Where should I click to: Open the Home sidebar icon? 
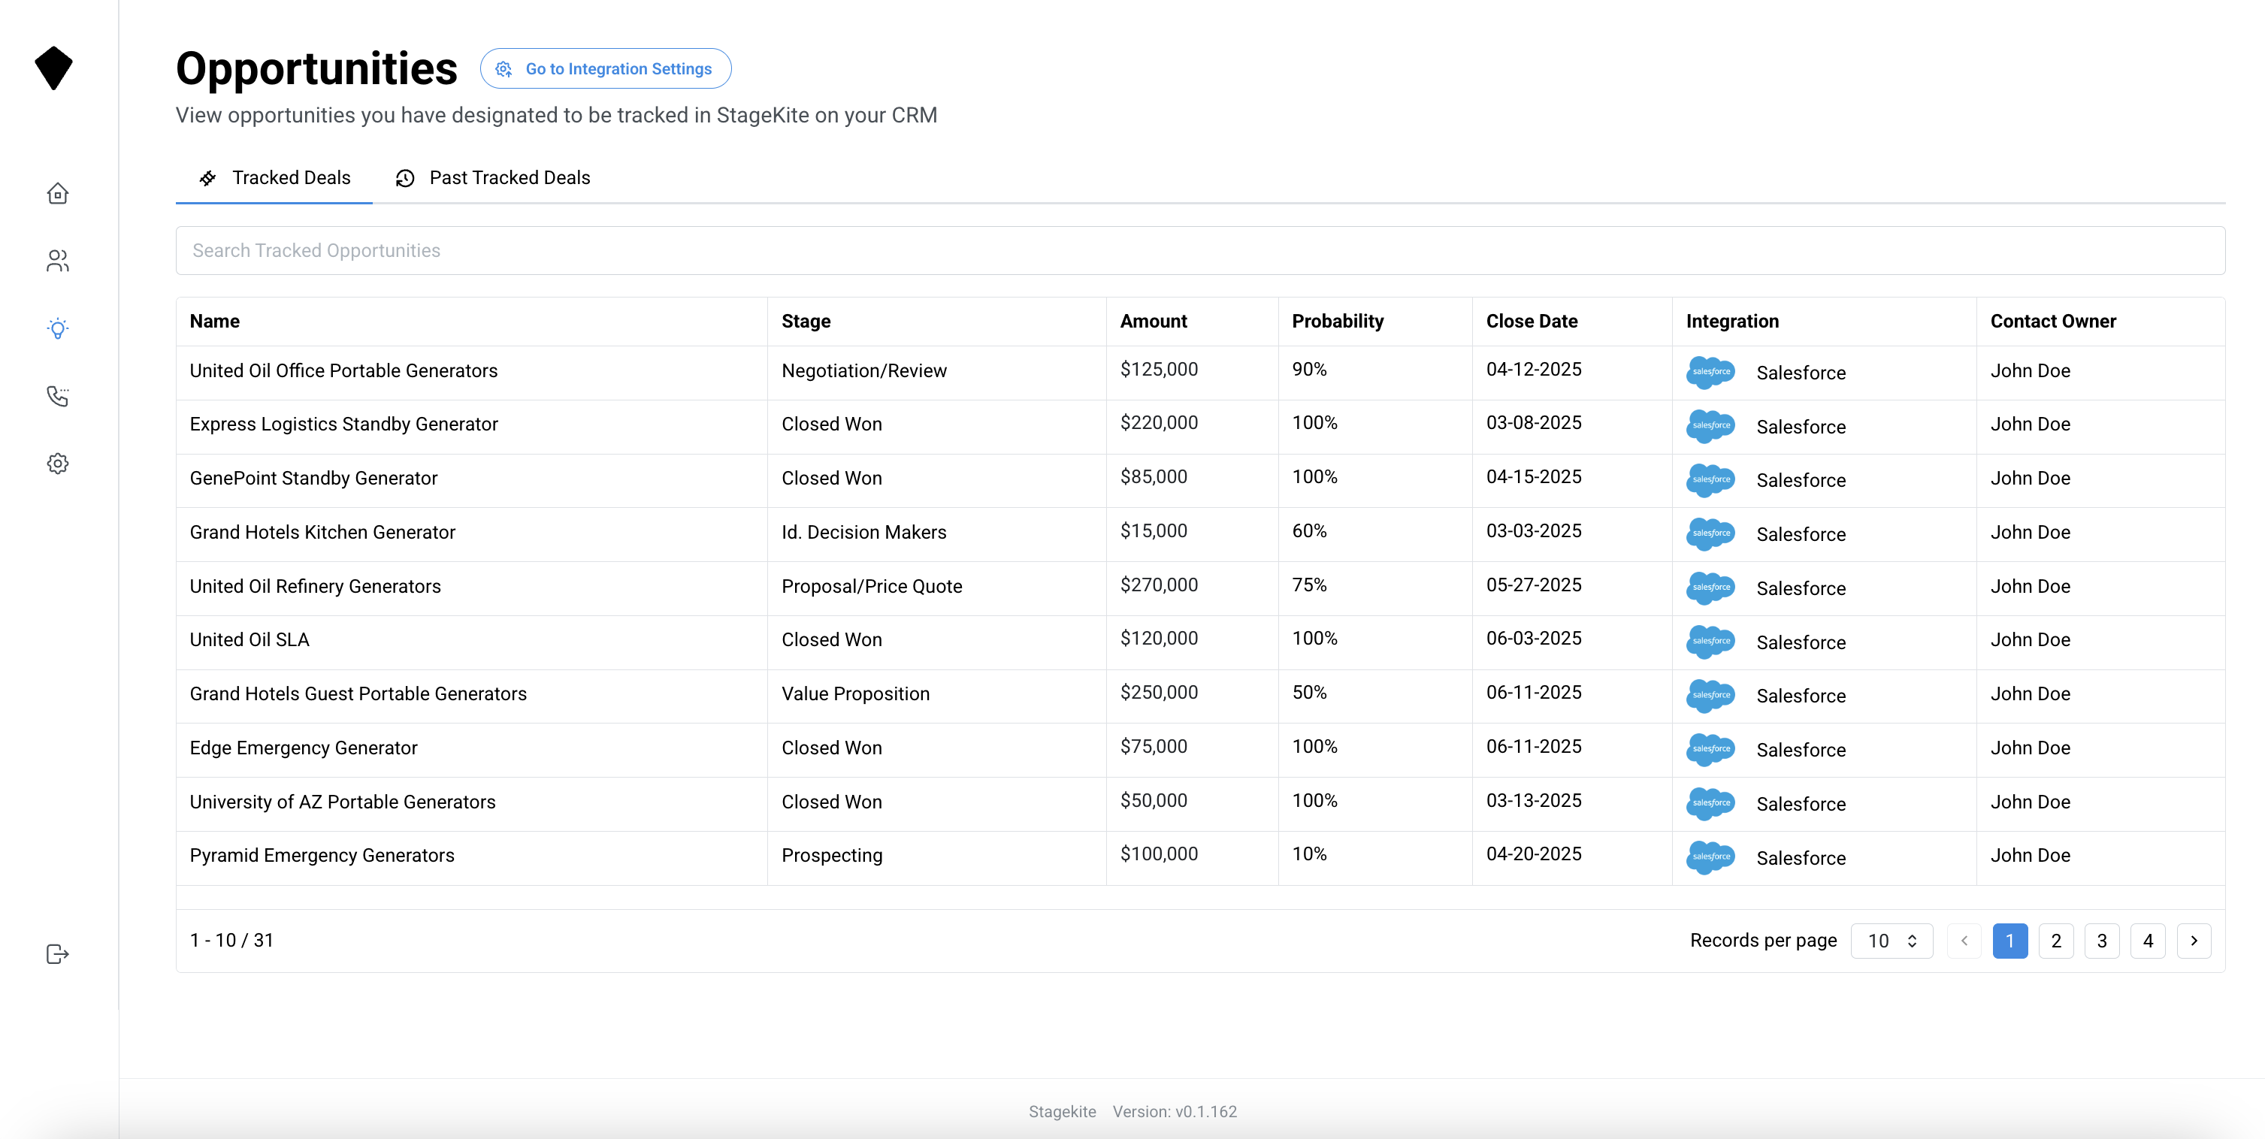pos(57,193)
